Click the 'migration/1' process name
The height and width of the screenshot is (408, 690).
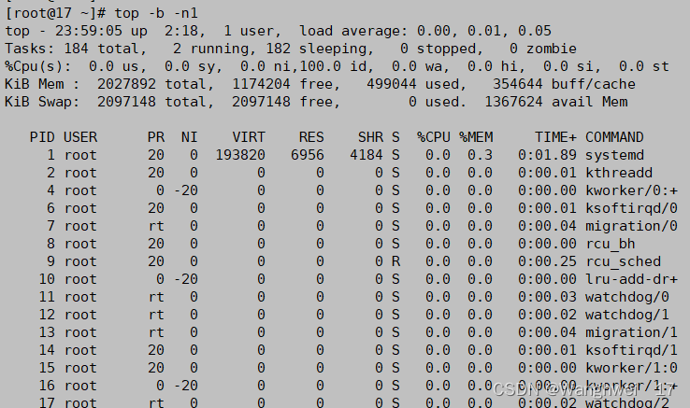[631, 332]
